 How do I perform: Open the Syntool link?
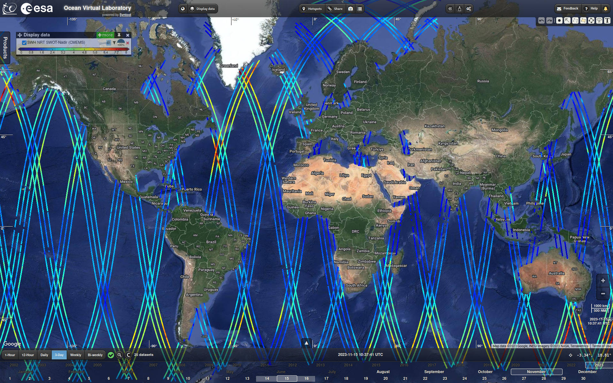[x=125, y=15]
